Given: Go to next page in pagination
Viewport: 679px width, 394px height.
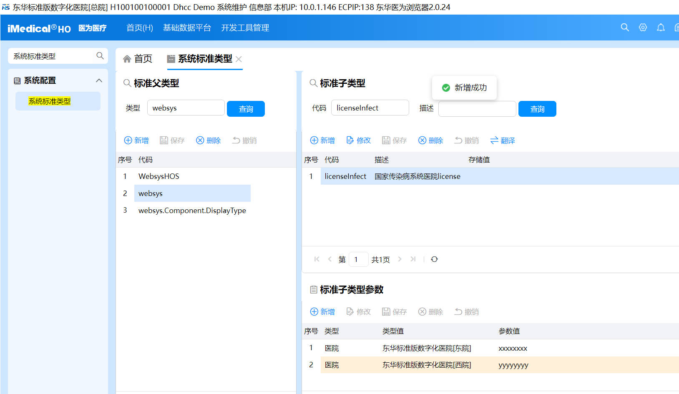Looking at the screenshot, I should (400, 259).
